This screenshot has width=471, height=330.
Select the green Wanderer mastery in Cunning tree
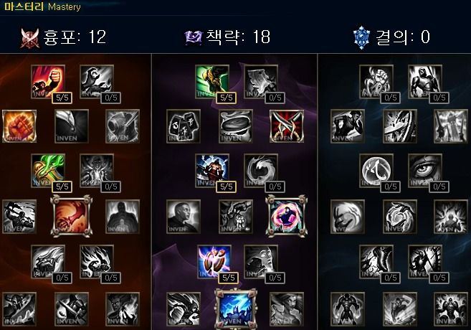[212, 82]
